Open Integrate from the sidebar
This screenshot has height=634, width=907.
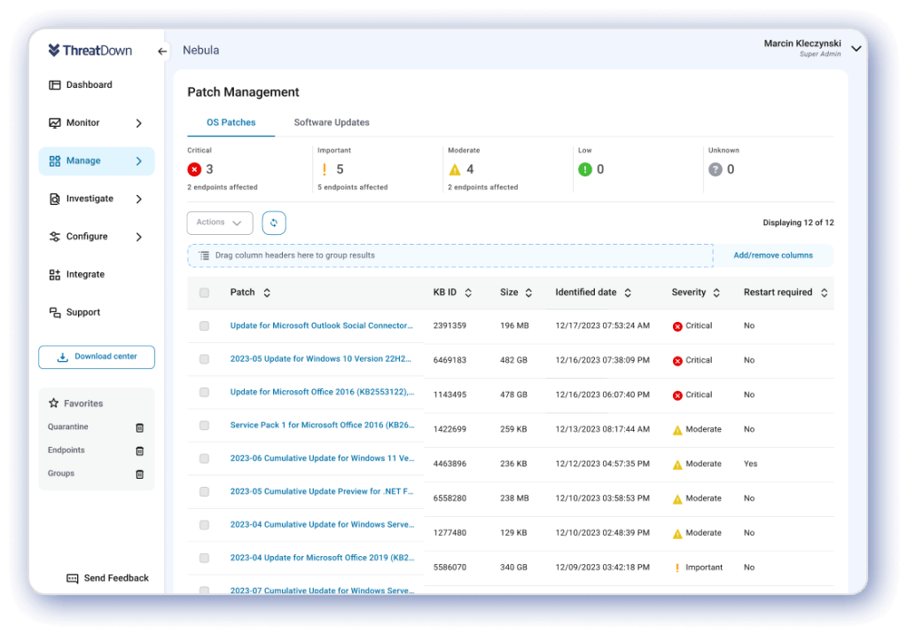[85, 275]
